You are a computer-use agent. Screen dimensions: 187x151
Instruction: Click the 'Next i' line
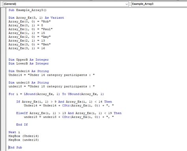[14, 132]
